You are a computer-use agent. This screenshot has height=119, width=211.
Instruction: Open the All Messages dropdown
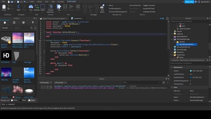tap(45, 83)
